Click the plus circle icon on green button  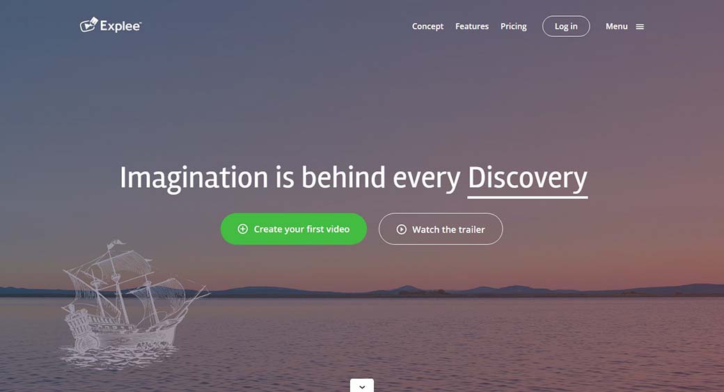click(x=243, y=229)
